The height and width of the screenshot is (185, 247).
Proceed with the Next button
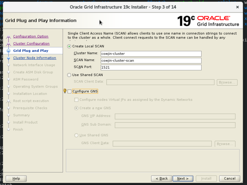click(183, 179)
